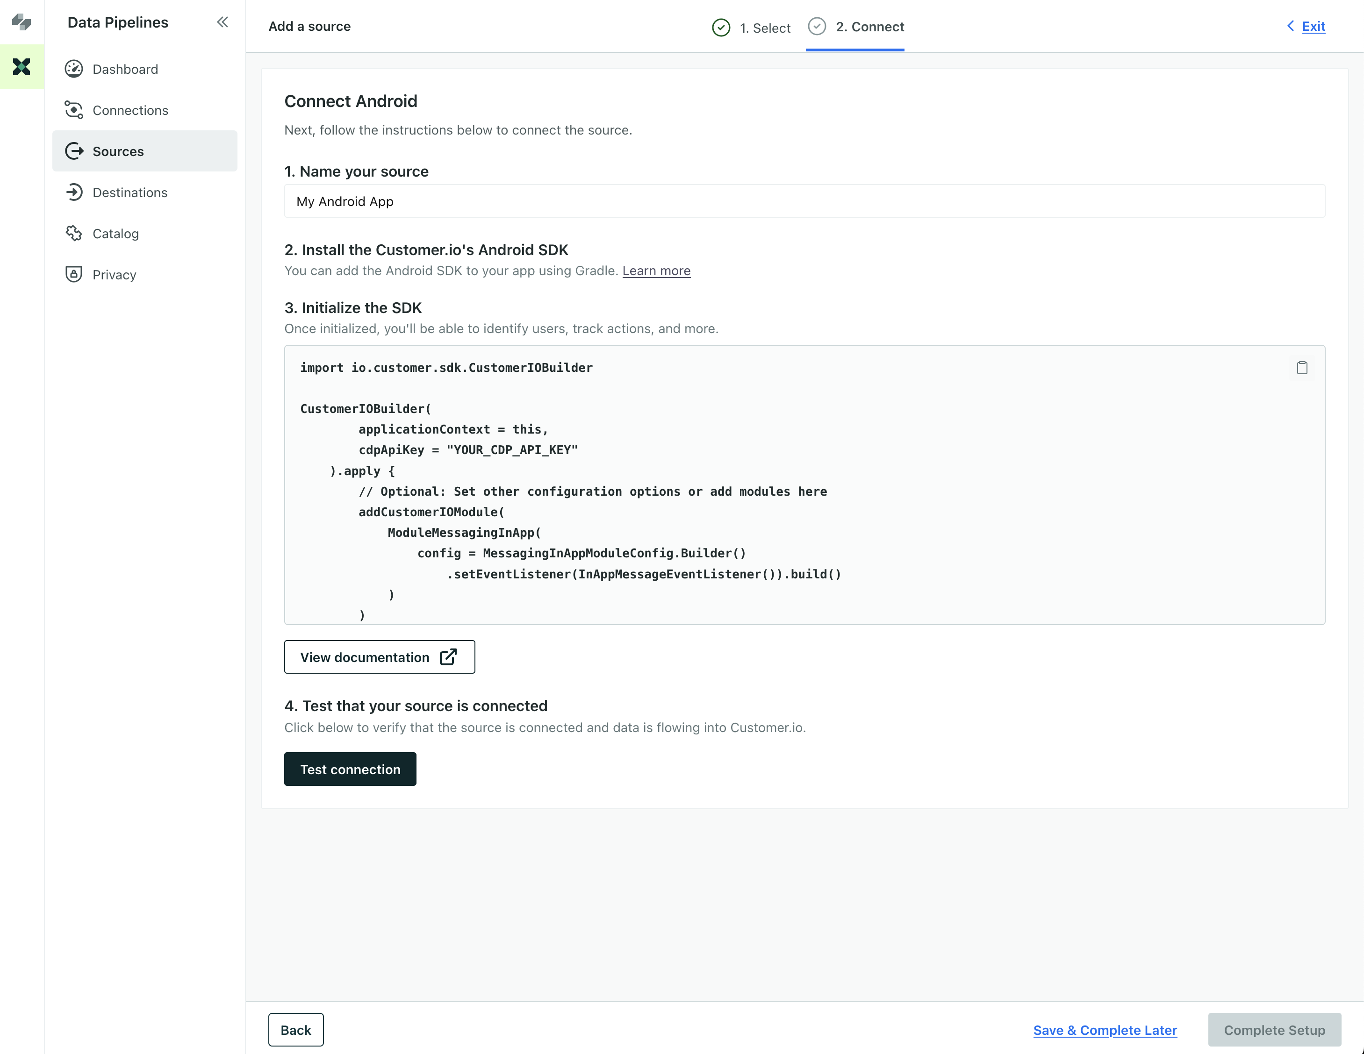
Task: Open the Catalog puzzle icon
Action: click(x=74, y=234)
